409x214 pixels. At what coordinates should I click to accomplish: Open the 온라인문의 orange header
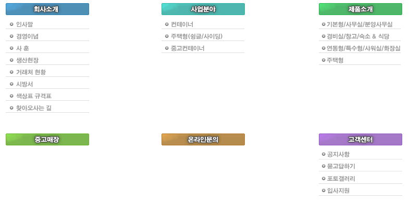pos(203,139)
